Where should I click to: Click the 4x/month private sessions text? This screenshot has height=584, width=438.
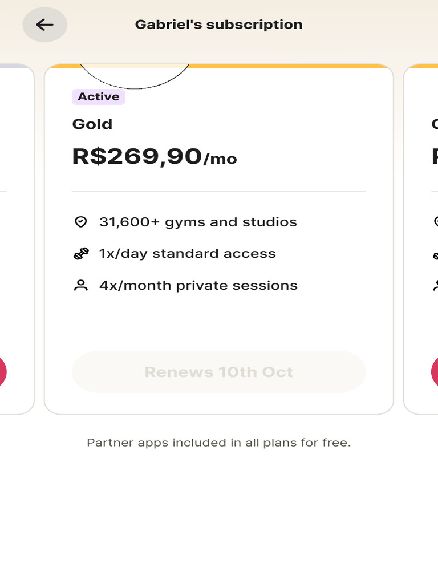[x=198, y=286]
